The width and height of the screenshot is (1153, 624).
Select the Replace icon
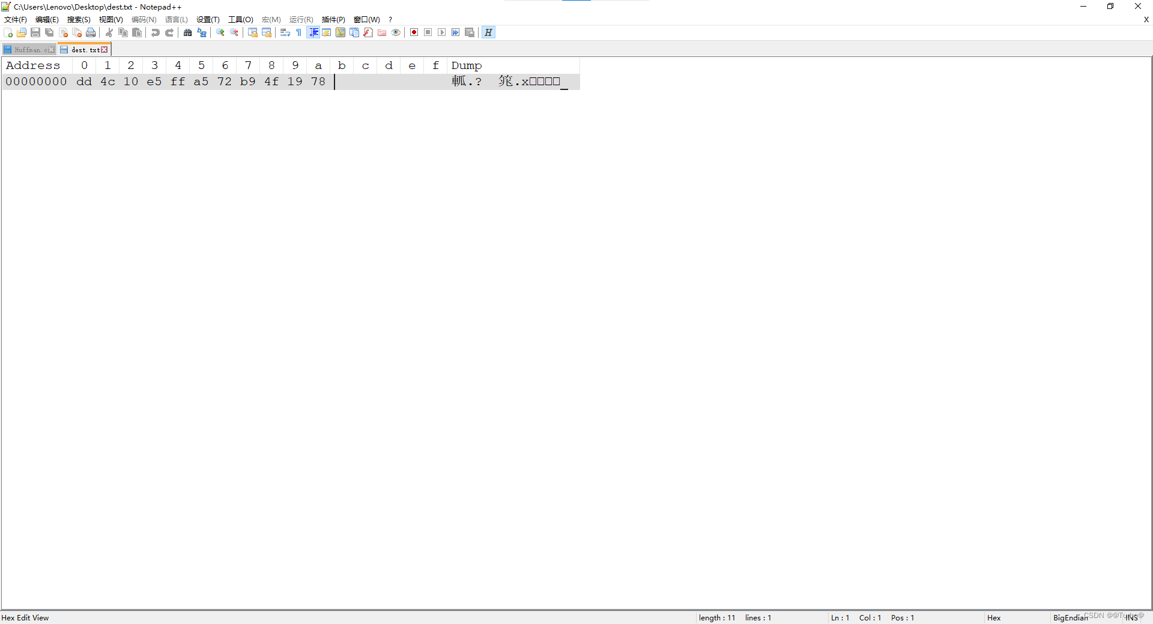[x=202, y=32]
